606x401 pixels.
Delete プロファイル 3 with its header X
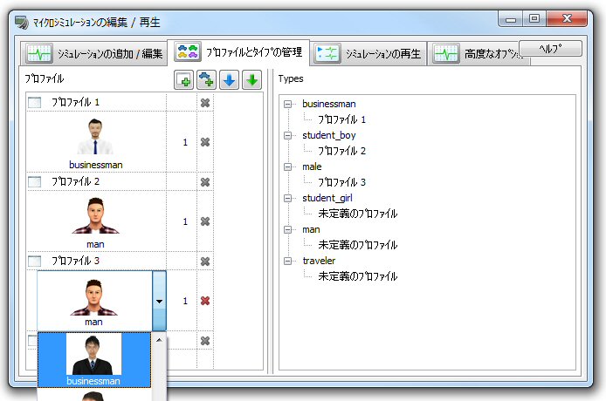click(x=205, y=262)
